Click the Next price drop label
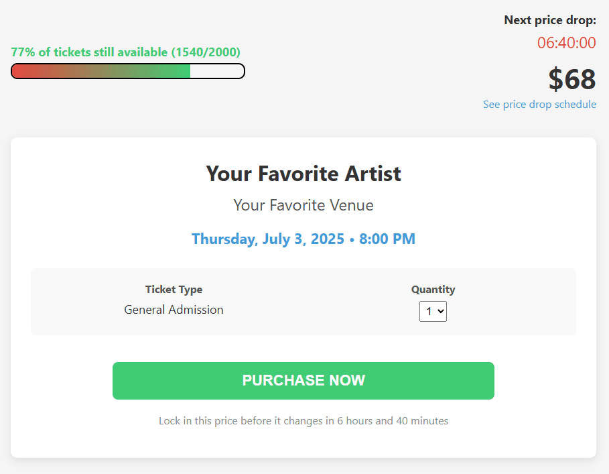 [549, 20]
